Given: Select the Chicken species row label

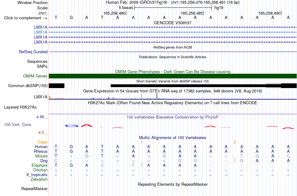Looking at the screenshot, I should pyautogui.click(x=40, y=170).
